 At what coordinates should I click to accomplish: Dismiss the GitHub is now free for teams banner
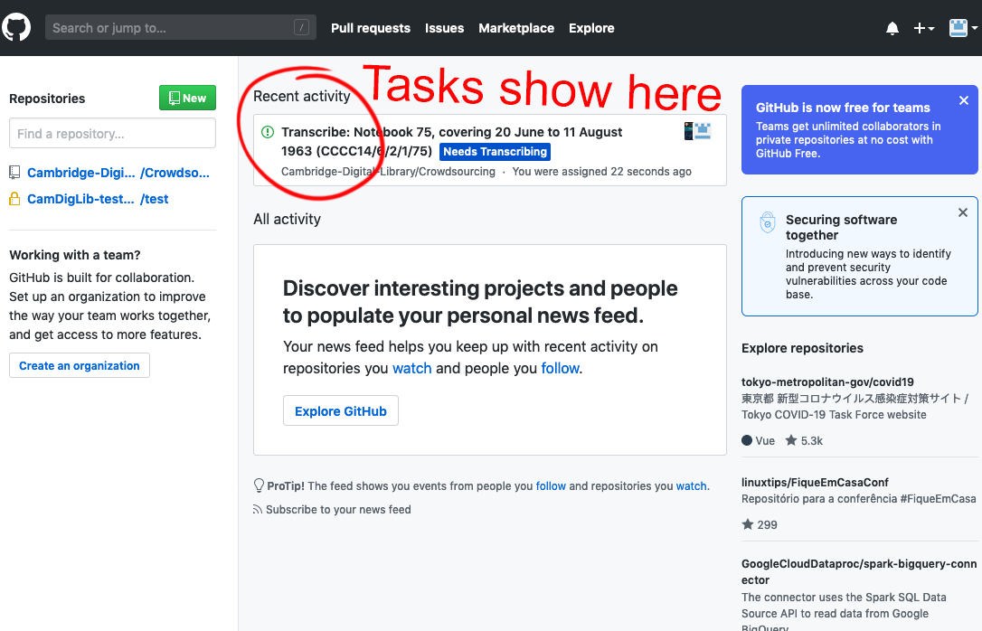click(964, 100)
